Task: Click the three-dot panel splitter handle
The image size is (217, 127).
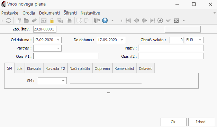Action: click(109, 93)
